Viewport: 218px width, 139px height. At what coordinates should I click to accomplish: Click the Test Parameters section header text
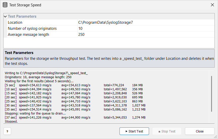tap(22, 16)
